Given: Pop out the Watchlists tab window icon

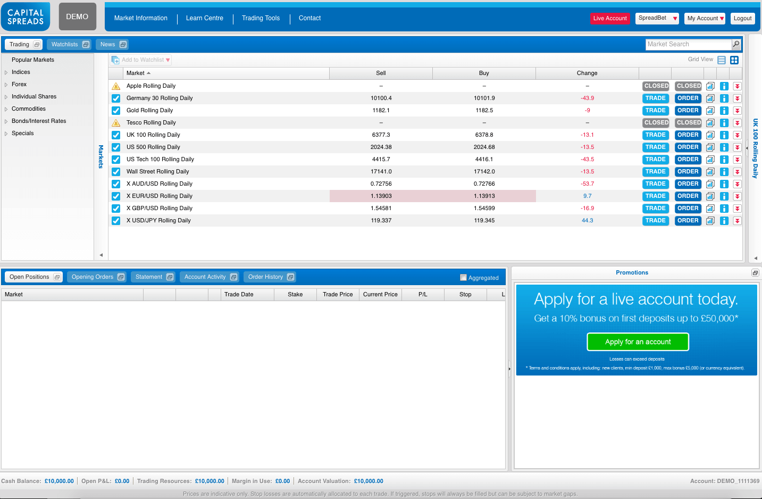Looking at the screenshot, I should (x=86, y=45).
